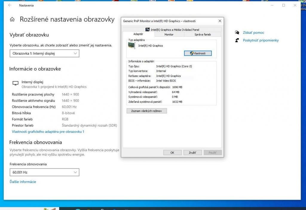Click the Zrušiť cancel button

[192, 152]
